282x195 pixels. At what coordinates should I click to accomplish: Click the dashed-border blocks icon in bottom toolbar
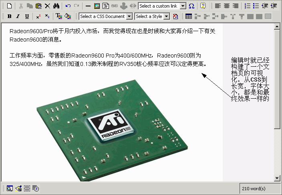(x=27, y=189)
